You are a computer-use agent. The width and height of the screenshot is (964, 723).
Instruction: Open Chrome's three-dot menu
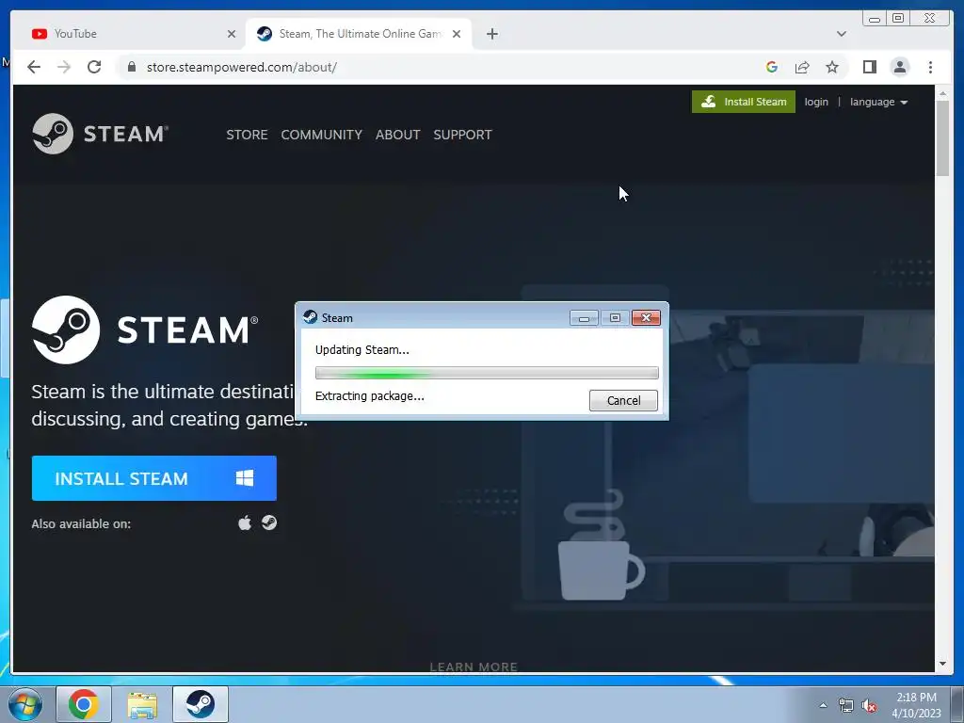tap(930, 67)
